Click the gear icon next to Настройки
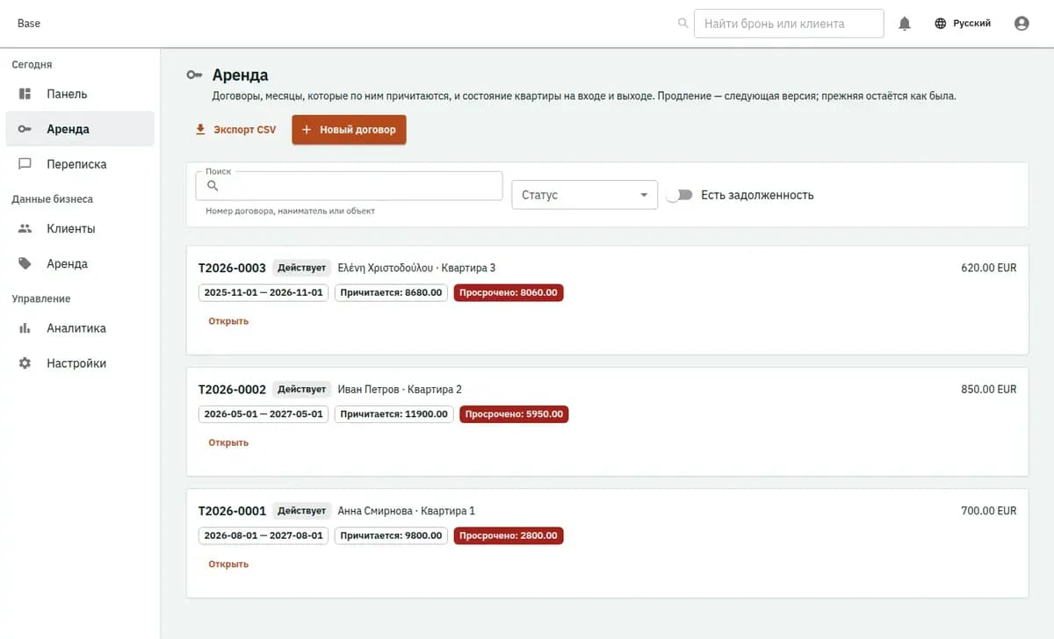The image size is (1054, 639). point(25,363)
